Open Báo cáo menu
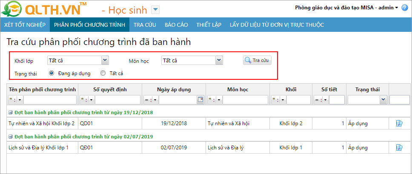The height and width of the screenshot is (174, 412). (x=176, y=25)
